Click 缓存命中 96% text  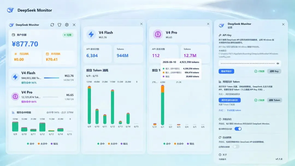point(29,83)
